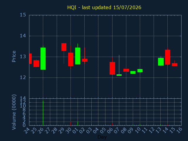
Task: Select day label 16 on x-axis
Action: [x=179, y=130]
